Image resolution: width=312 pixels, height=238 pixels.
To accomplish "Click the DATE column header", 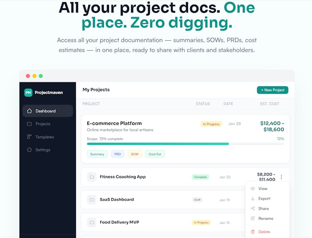I will 228,104.
